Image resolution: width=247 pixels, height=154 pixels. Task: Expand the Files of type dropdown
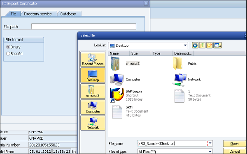point(210,152)
